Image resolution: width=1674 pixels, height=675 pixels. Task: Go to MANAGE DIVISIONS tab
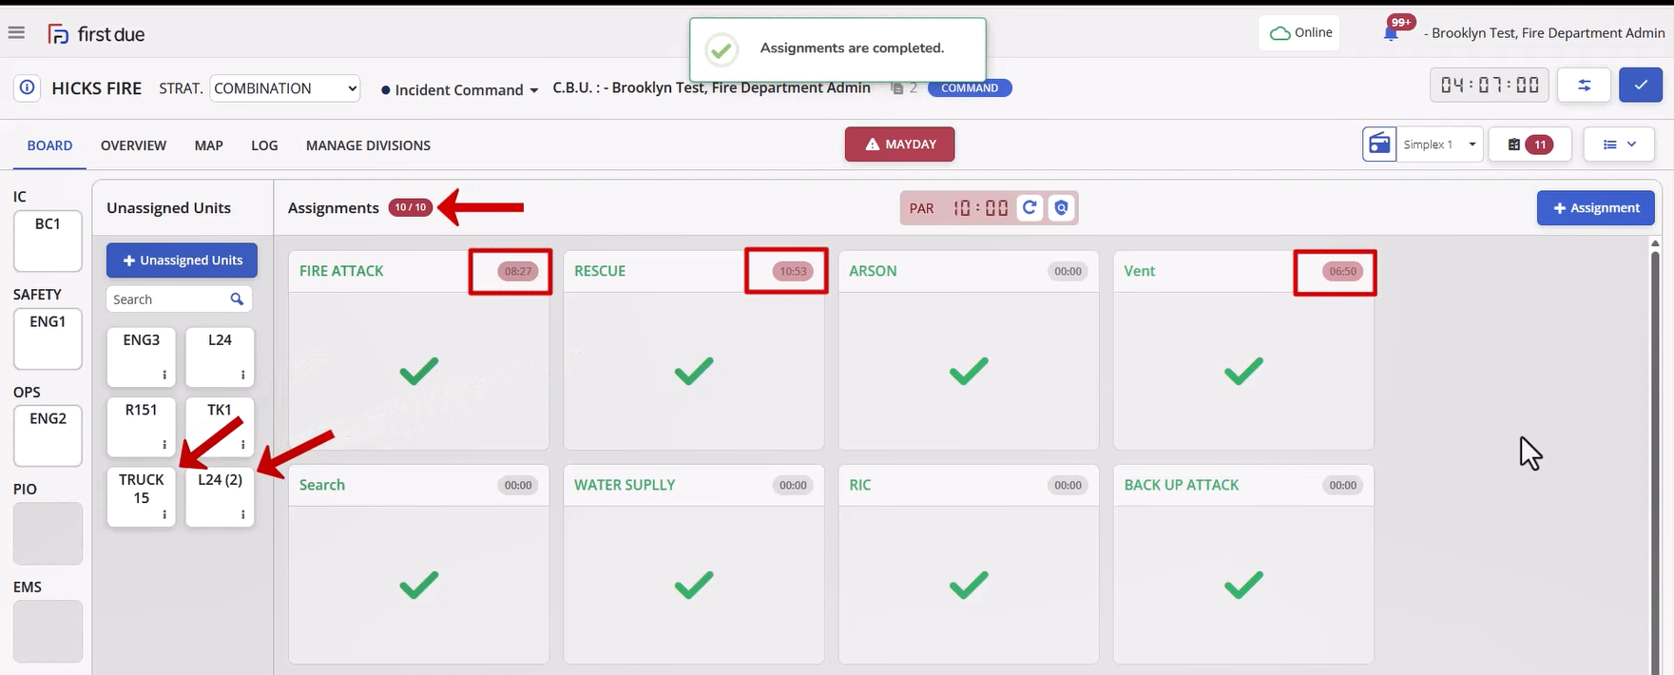point(368,145)
